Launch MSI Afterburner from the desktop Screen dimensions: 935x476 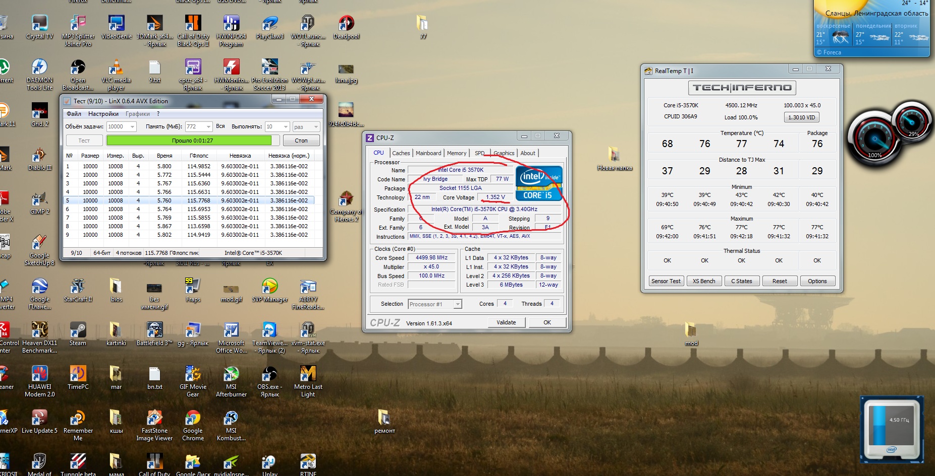coord(231,375)
